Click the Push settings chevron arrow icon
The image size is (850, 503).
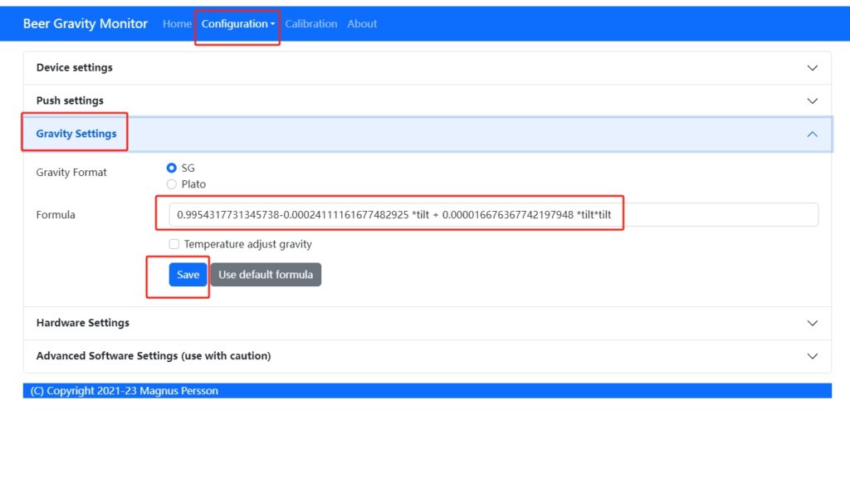click(812, 101)
